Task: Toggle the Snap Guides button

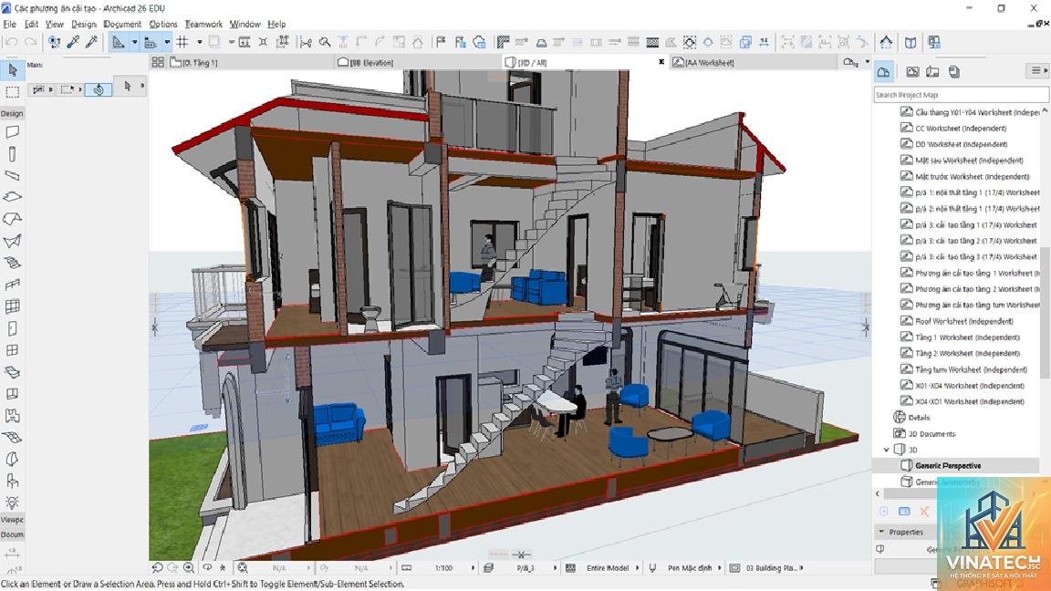Action: pos(151,42)
